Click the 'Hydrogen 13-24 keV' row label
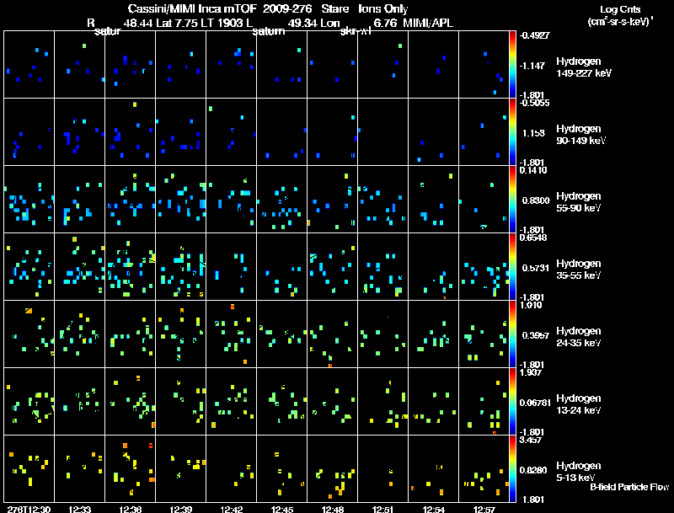Screen dimensions: 674x513 coord(579,404)
